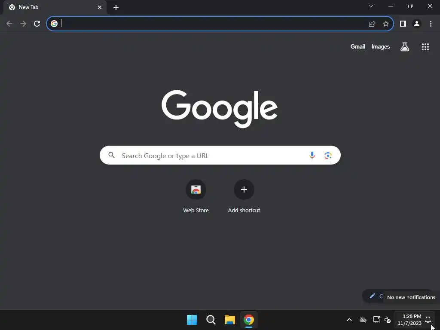Open Gmail link
The height and width of the screenshot is (330, 440).
pyautogui.click(x=358, y=46)
